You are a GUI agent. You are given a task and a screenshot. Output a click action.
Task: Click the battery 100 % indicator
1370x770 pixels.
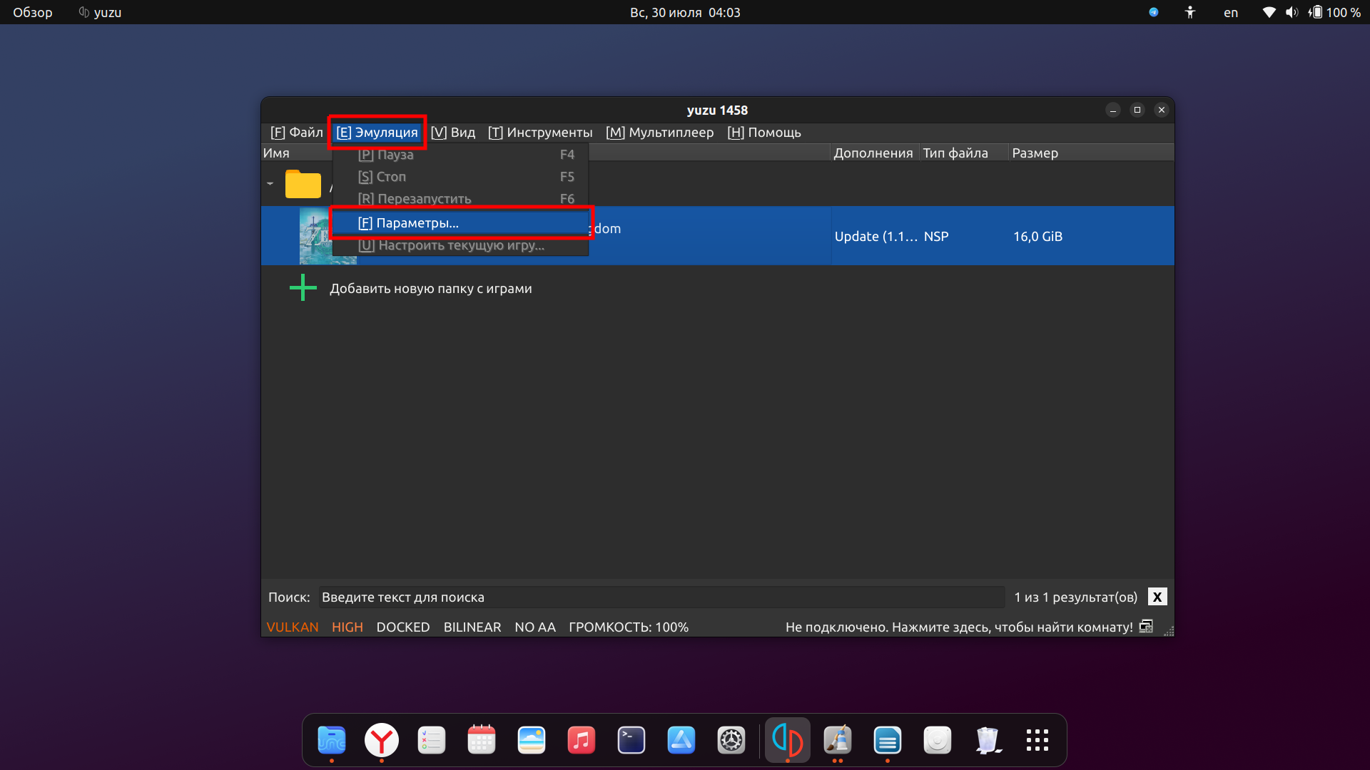1334,12
